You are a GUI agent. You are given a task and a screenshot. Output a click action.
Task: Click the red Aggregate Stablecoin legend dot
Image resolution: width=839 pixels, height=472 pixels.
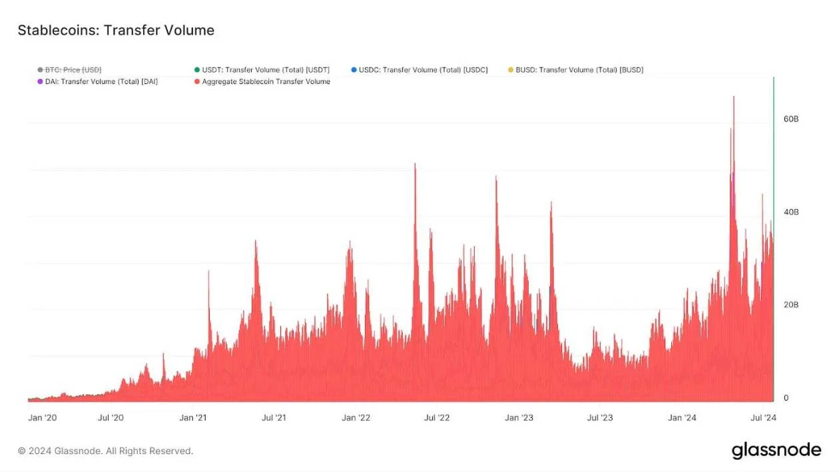196,81
